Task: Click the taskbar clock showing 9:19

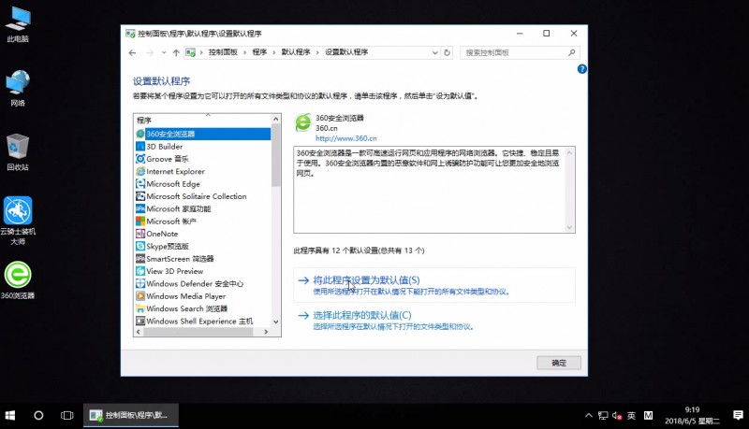Action: (x=692, y=415)
